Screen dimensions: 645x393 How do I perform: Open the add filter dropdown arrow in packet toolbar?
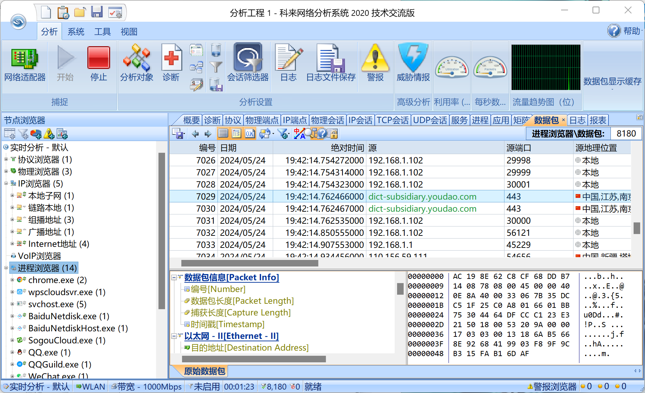pyautogui.click(x=289, y=134)
